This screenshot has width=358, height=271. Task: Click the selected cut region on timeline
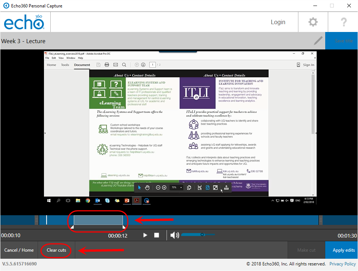pos(98,220)
